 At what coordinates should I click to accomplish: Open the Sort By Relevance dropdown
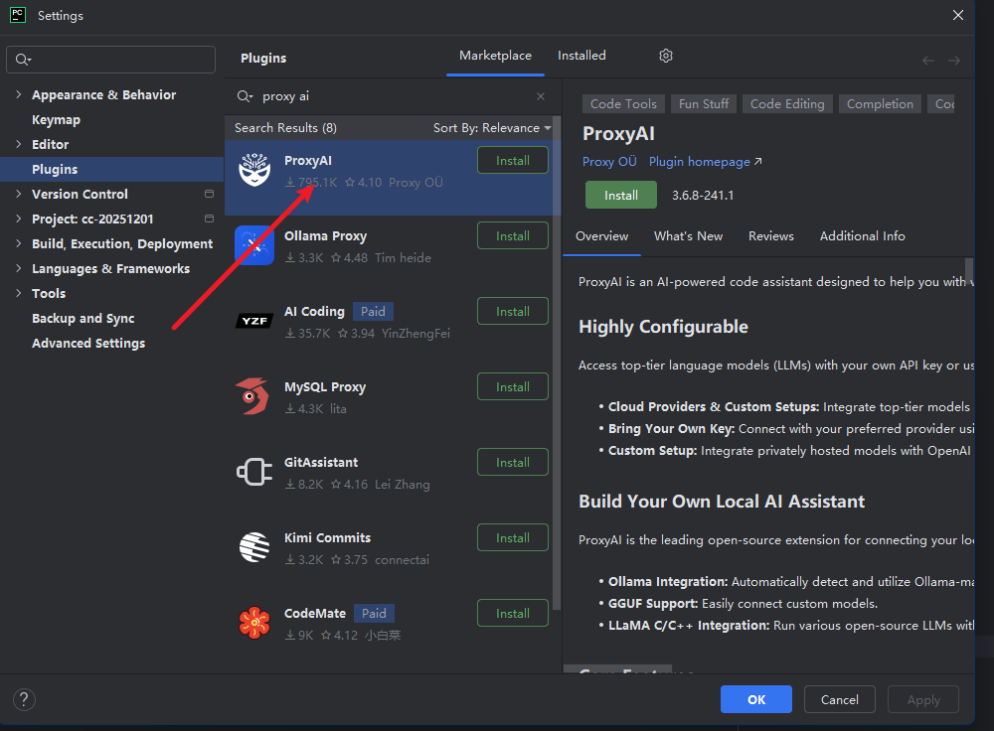(x=492, y=128)
